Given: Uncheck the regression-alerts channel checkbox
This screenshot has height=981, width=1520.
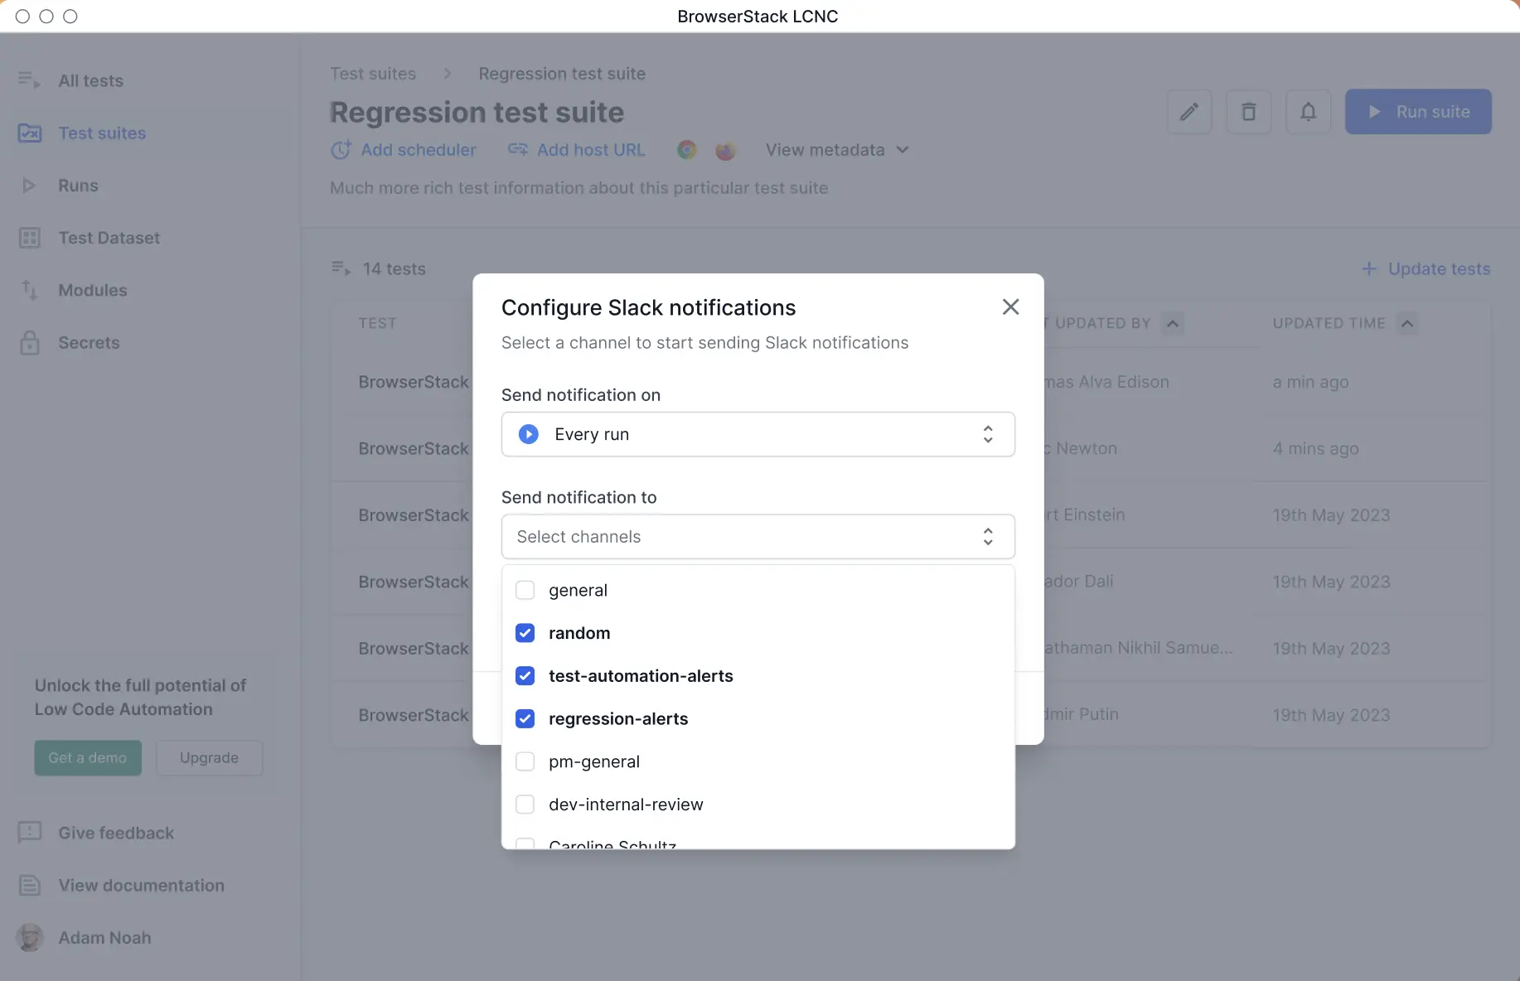Looking at the screenshot, I should pyautogui.click(x=525, y=718).
